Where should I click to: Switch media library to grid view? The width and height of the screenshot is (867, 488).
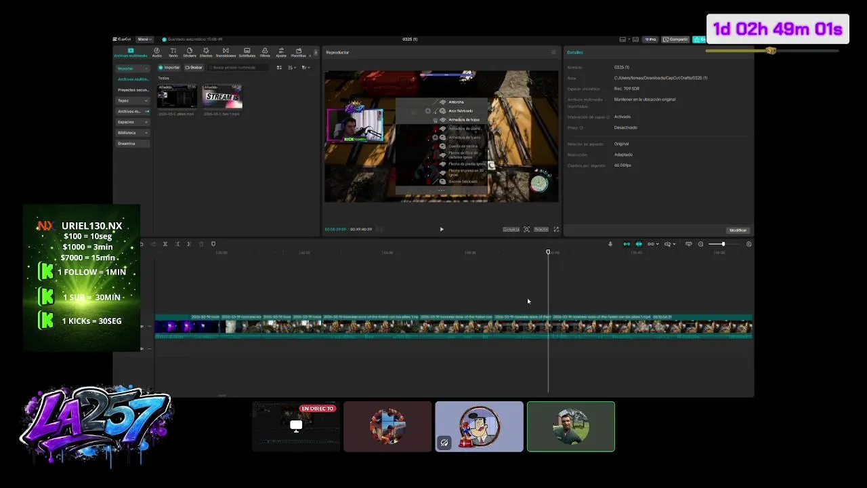click(x=279, y=67)
